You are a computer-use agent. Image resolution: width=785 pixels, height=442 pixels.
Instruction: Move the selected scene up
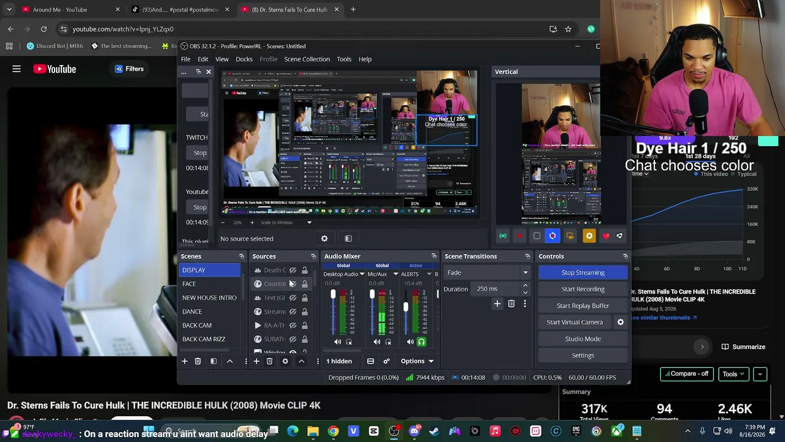(230, 361)
